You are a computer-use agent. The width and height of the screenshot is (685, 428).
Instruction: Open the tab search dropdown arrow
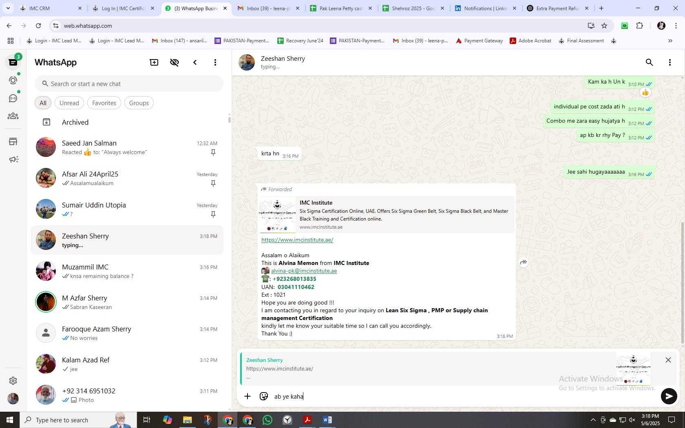[x=8, y=8]
